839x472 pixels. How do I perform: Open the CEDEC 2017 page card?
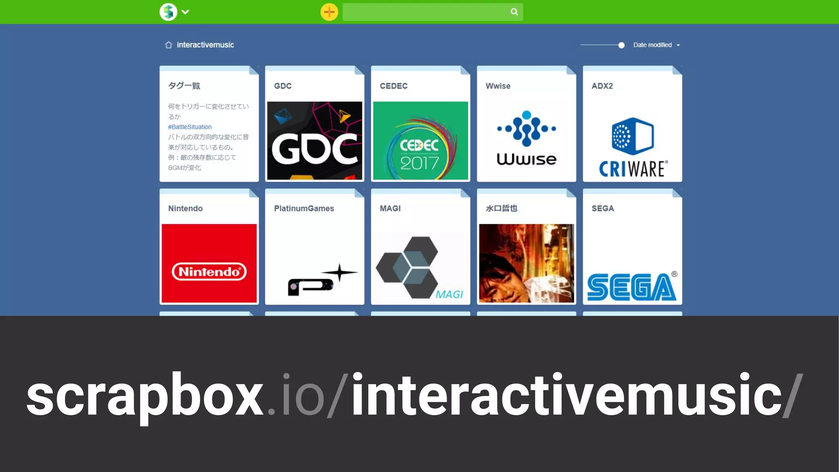coord(420,124)
